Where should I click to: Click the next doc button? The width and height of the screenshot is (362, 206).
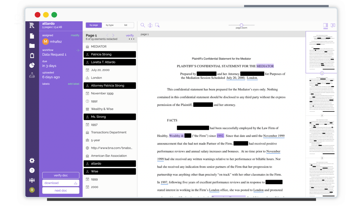coord(61,190)
